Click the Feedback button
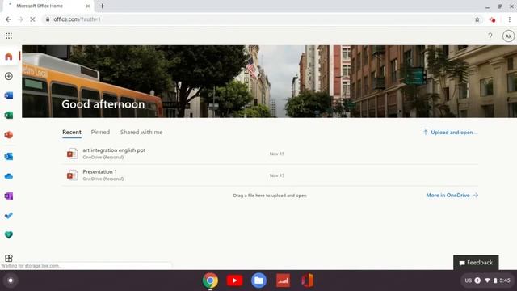 pyautogui.click(x=476, y=263)
